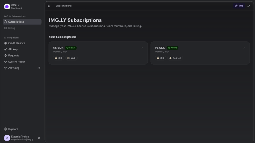Click the Billing card icon
This screenshot has height=143, width=255.
(6, 28)
